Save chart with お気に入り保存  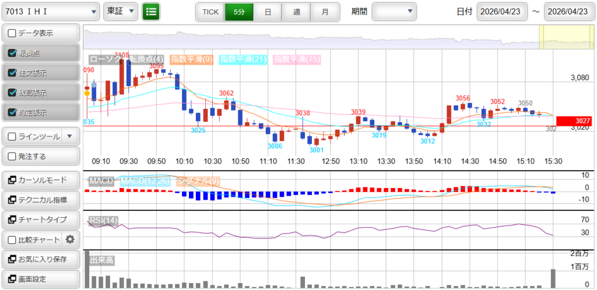pos(41,259)
